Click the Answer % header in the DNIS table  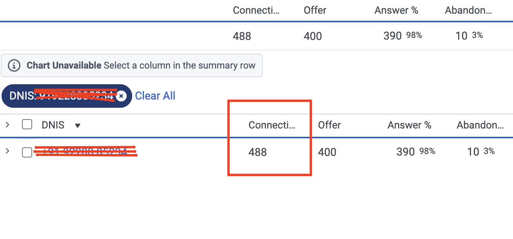pyautogui.click(x=409, y=125)
